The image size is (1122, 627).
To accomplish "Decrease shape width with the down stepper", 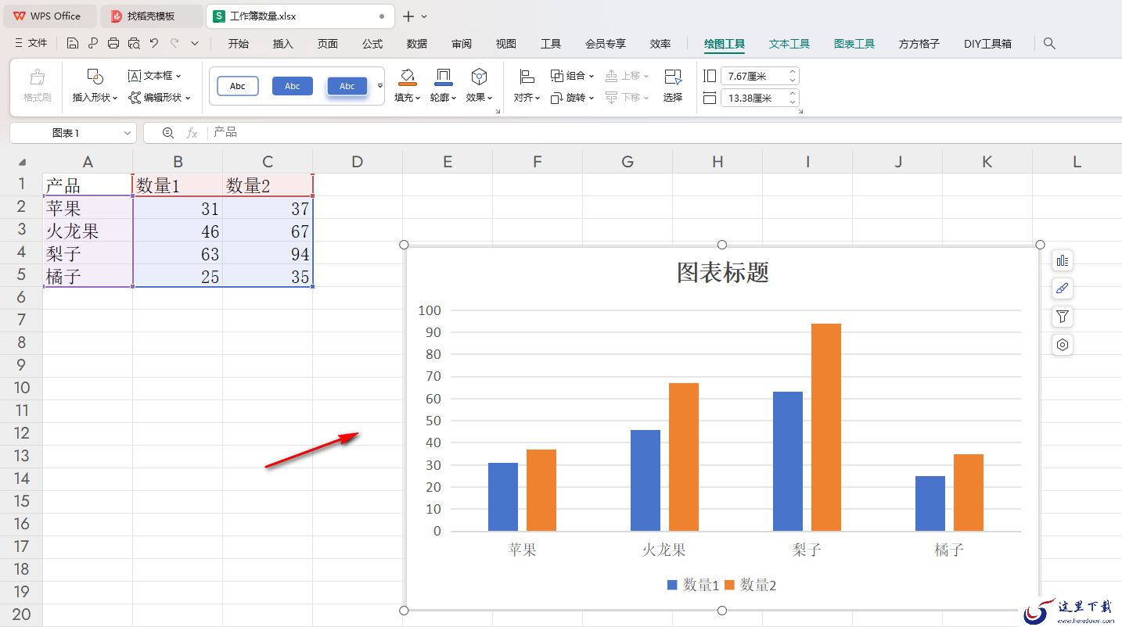I will [793, 102].
